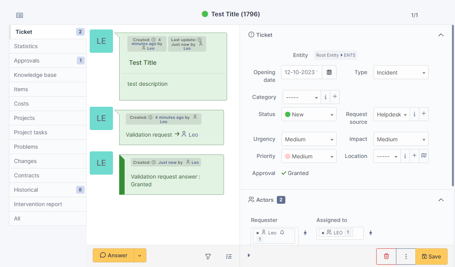455x267 pixels.
Task: Switch to the Approvals tab
Action: 27,61
